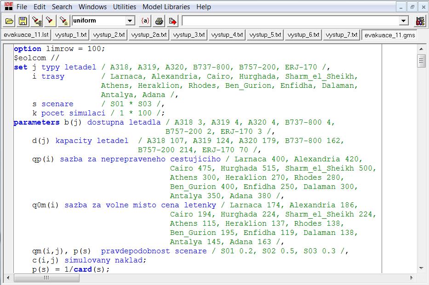Switch to the vystup_4.txt tab
This screenshot has width=429, height=285.
pyautogui.click(x=227, y=35)
